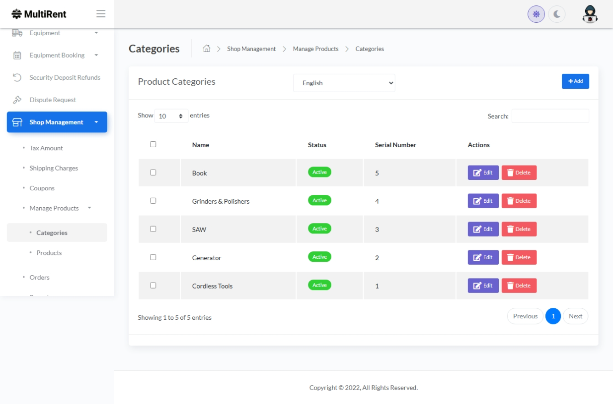Check the select-all checkbox in table header

[x=153, y=144]
